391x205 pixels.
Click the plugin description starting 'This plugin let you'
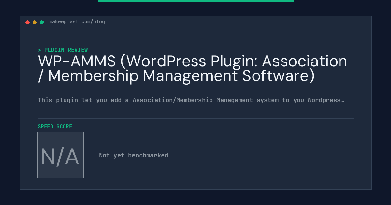pos(191,100)
